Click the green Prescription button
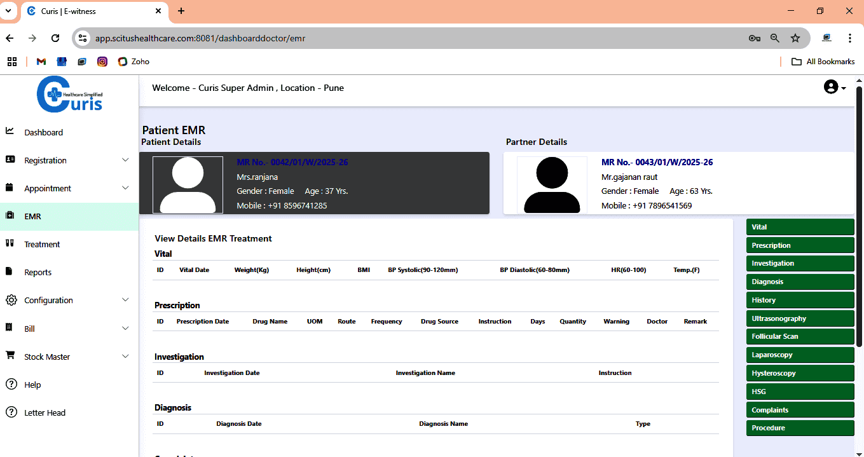 pyautogui.click(x=800, y=245)
